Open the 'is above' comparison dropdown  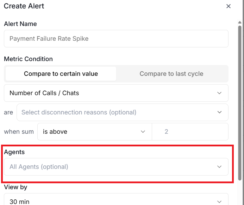[88, 132]
